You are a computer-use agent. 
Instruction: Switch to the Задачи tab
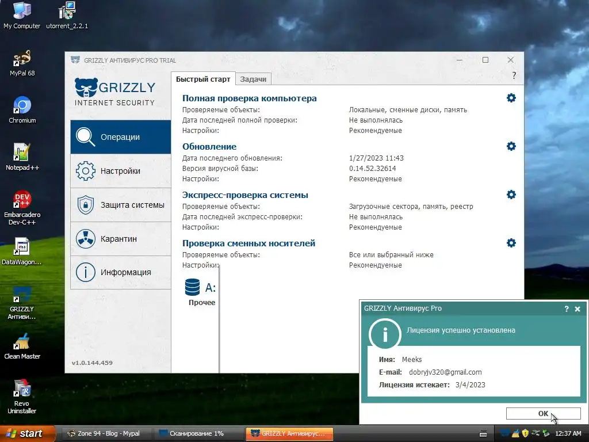[x=253, y=79]
